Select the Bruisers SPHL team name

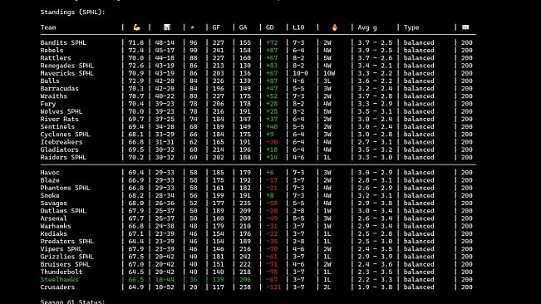coord(65,264)
